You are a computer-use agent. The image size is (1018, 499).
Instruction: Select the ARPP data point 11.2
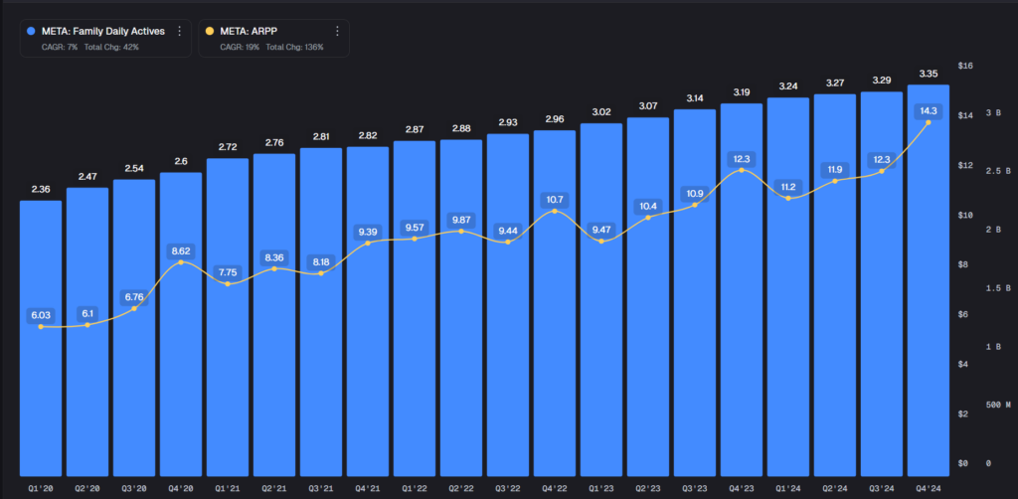[788, 198]
